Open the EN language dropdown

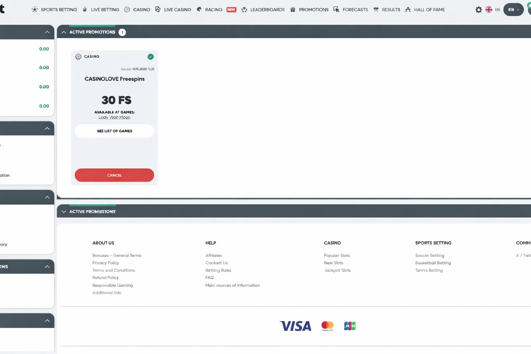[513, 10]
